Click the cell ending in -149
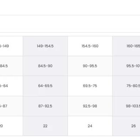The height and width of the screenshot is (140, 140). [11, 46]
